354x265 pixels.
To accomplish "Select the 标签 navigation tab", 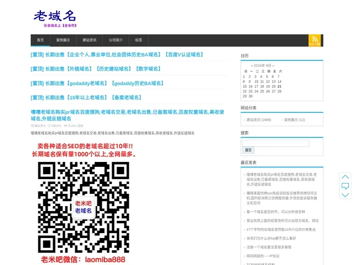I will point(139,40).
